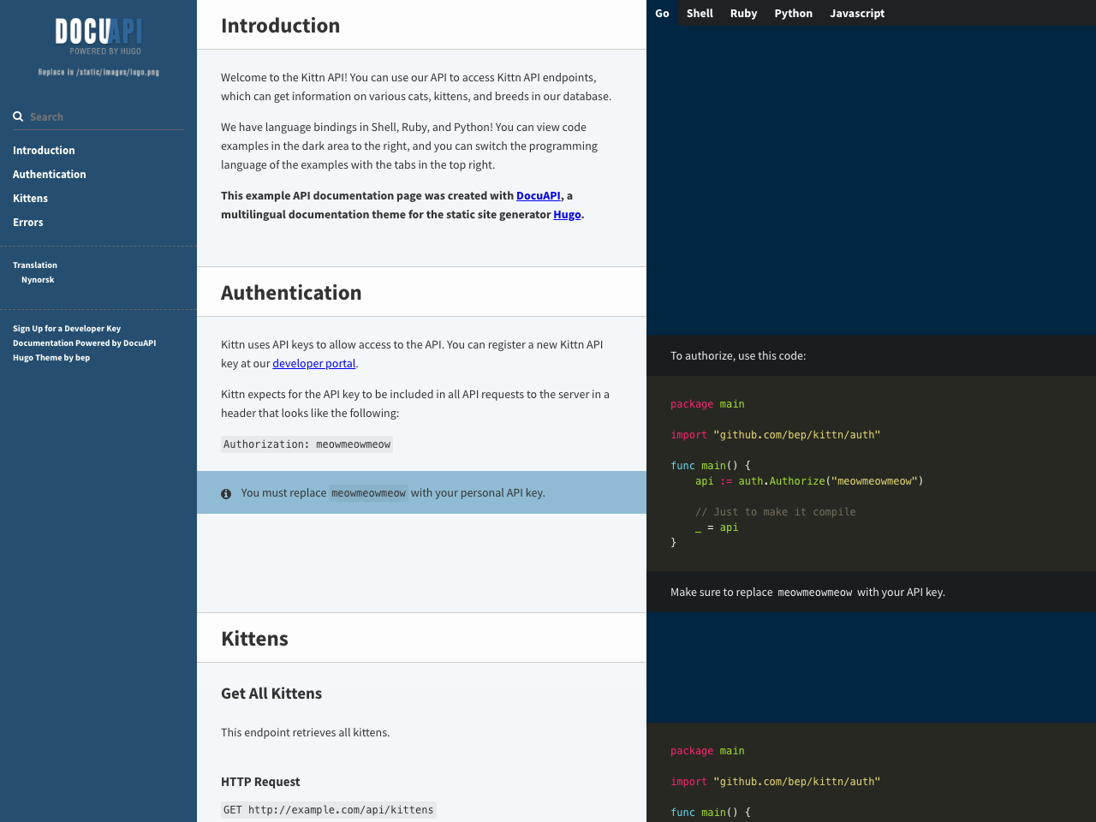The image size is (1096, 822).
Task: Switch to the Ruby language tab
Action: pos(743,12)
